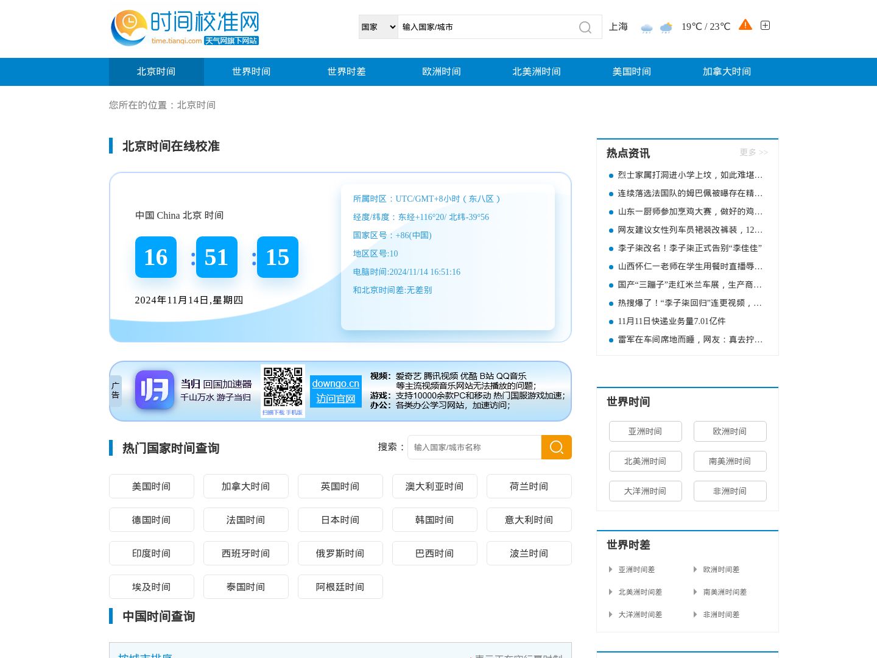Open the 非洲时间差 link
877x658 pixels.
(721, 615)
